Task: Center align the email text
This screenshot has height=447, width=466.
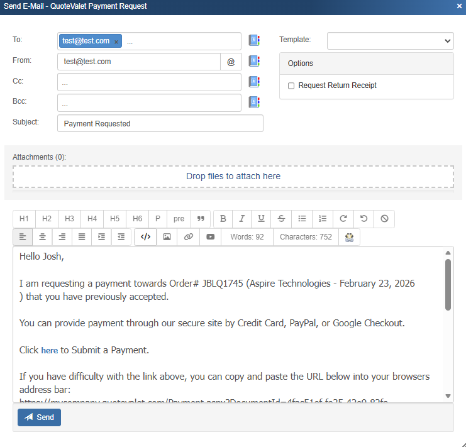Action: 42,237
